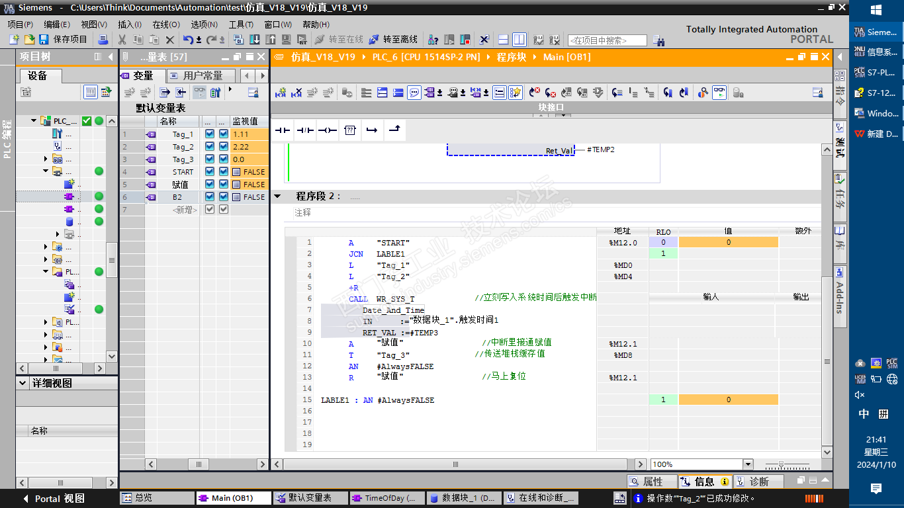The height and width of the screenshot is (508, 904).
Task: Open the 100% zoom dropdown
Action: click(x=748, y=464)
